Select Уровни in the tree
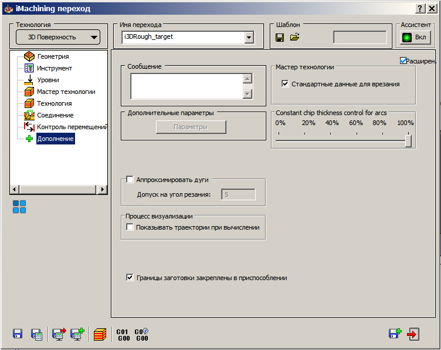 click(48, 80)
